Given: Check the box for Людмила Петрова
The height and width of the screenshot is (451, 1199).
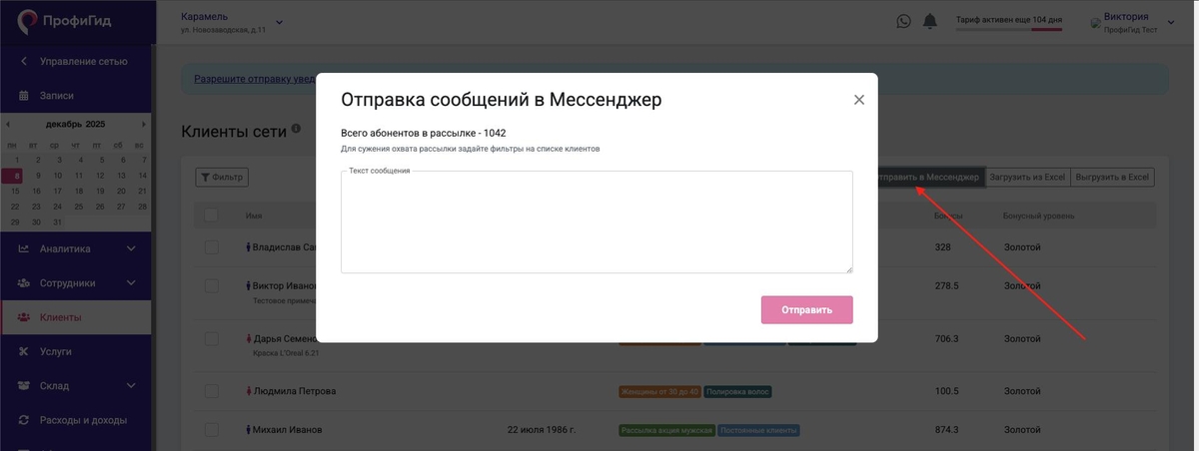Looking at the screenshot, I should pos(211,391).
